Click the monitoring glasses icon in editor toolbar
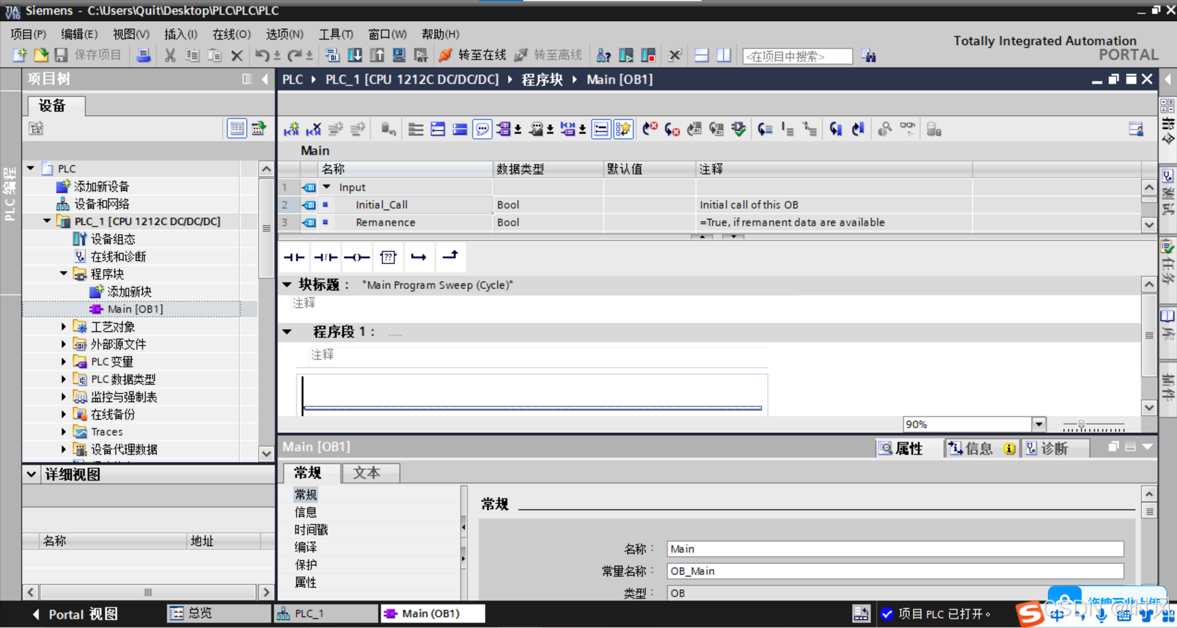 point(907,129)
